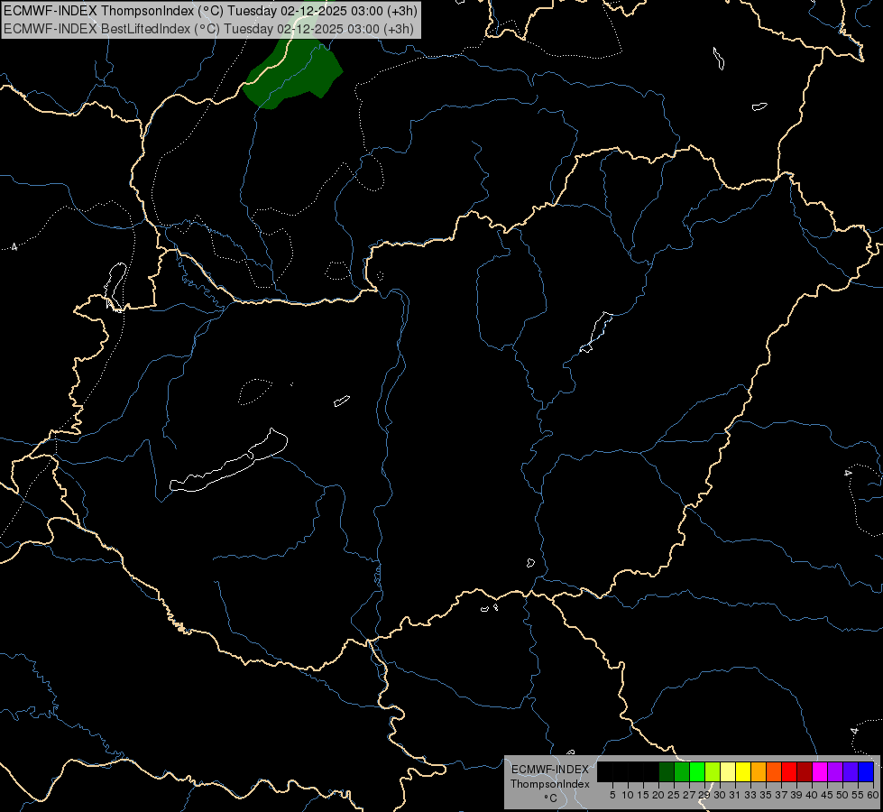Pick the yellow-green 29–30 legend swatch
This screenshot has width=883, height=812.
(x=713, y=772)
